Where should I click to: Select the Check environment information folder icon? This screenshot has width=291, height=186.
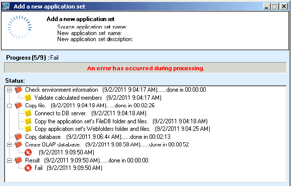[x=19, y=90]
